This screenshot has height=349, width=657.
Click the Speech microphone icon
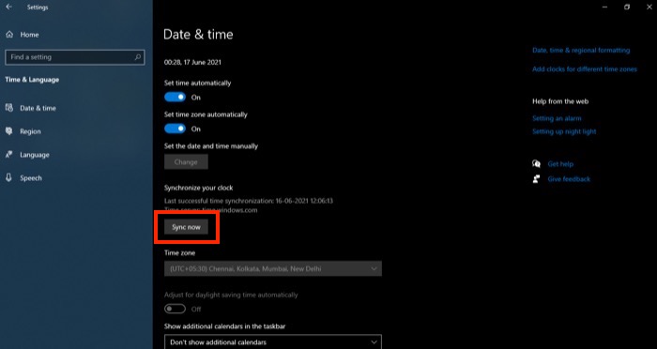(x=9, y=177)
